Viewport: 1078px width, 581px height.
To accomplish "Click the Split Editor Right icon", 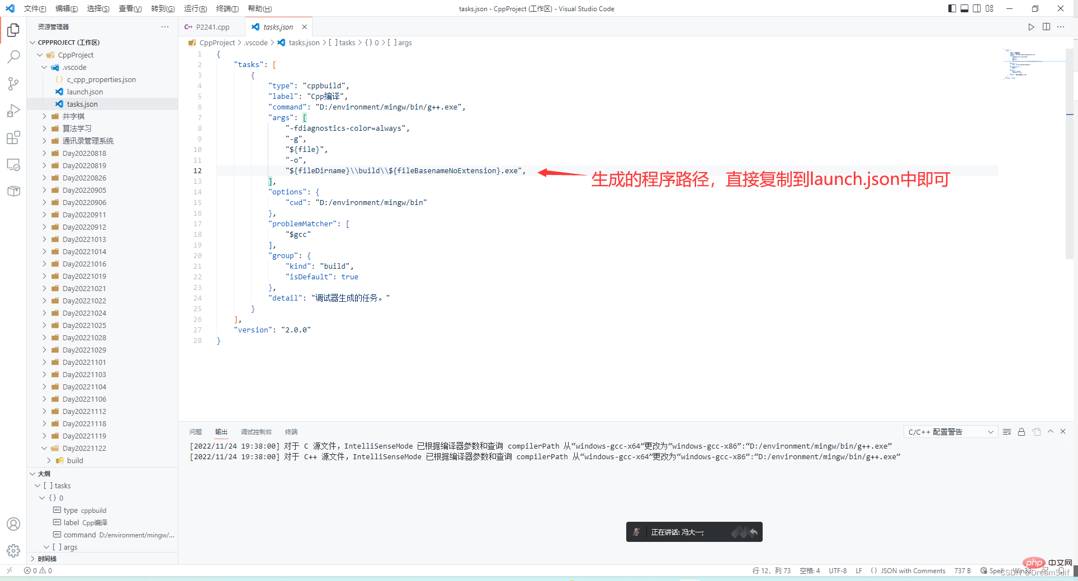I will [1046, 27].
